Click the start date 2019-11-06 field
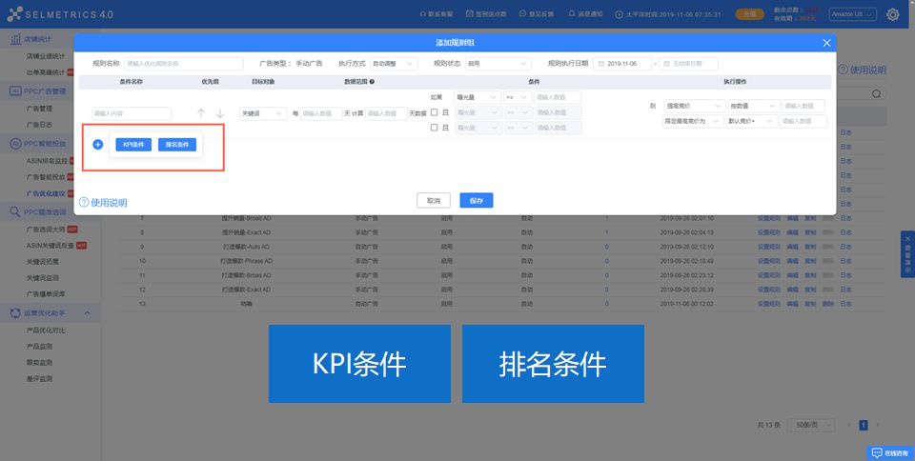Screen dimensions: 915x461 (622, 64)
